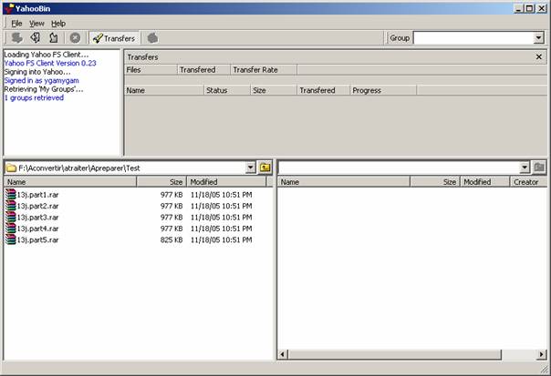Click the empty remote path field
The image size is (551, 376).
399,168
